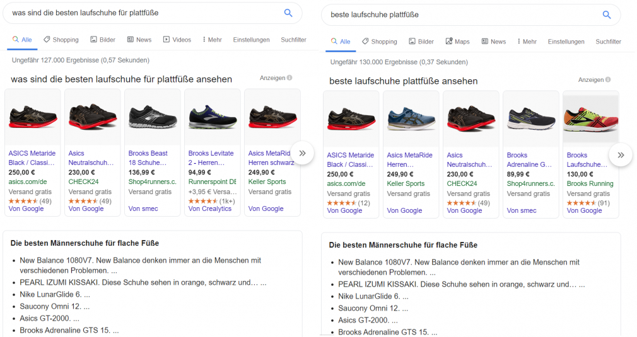Click the Brooks Running seller name
The height and width of the screenshot is (337, 637).
point(590,184)
